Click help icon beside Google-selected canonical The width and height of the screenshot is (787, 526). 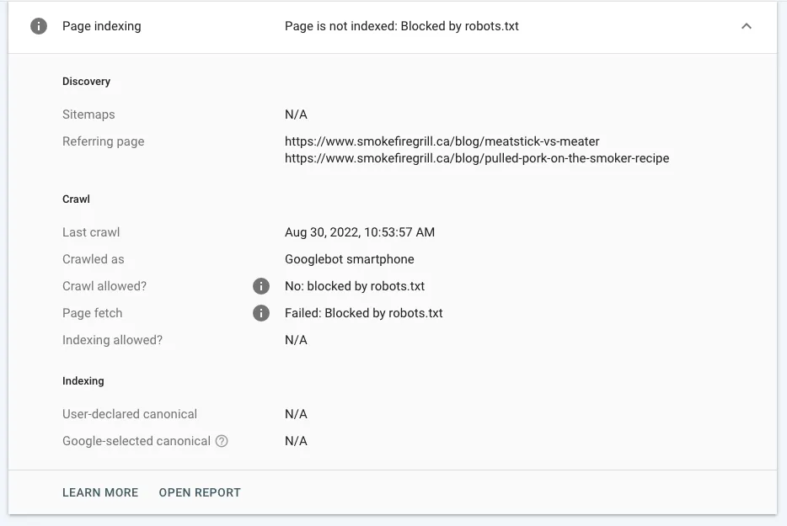coord(222,441)
